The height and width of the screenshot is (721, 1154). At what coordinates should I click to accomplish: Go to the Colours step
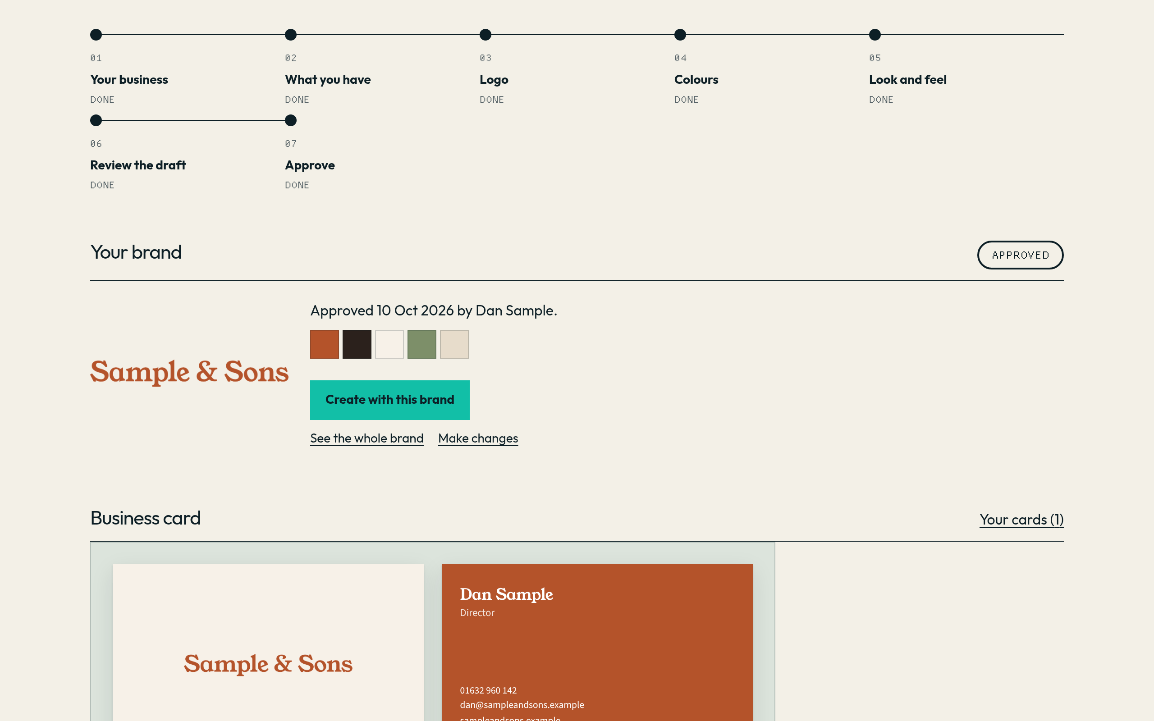(x=696, y=80)
